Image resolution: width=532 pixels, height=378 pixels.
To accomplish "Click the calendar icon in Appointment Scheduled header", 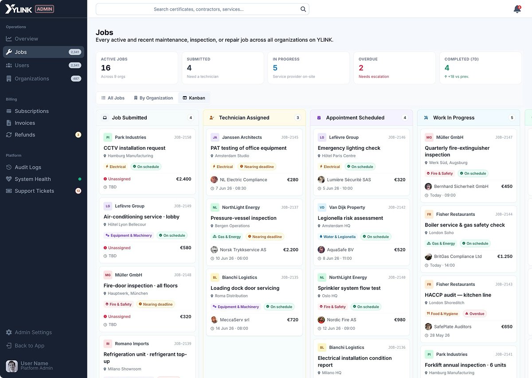I will click(x=319, y=118).
